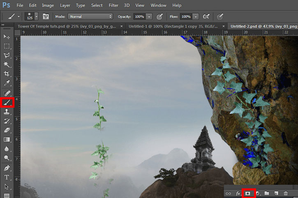298x198 pixels.
Task: Enable airbrush-style build-up effects
Action: (x=206, y=17)
